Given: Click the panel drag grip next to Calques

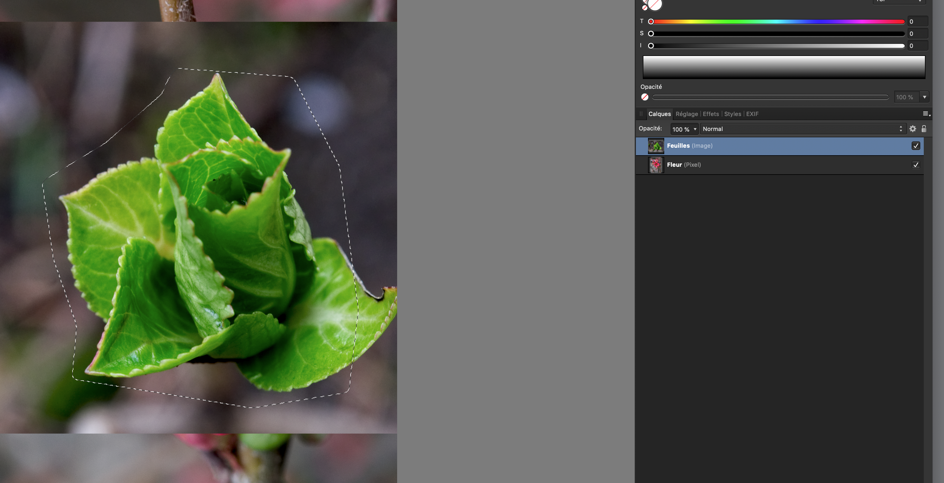Looking at the screenshot, I should pyautogui.click(x=641, y=114).
